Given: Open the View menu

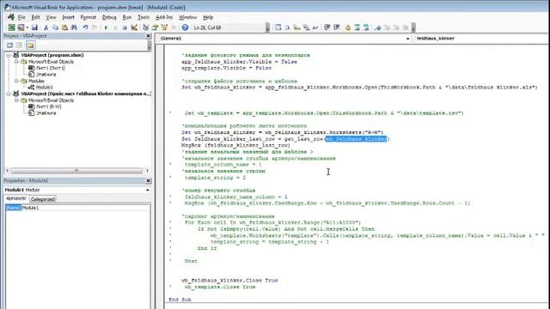Looking at the screenshot, I should point(51,17).
